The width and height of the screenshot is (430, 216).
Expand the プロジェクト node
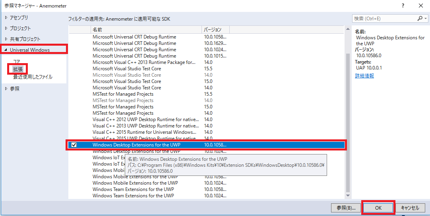click(x=6, y=28)
